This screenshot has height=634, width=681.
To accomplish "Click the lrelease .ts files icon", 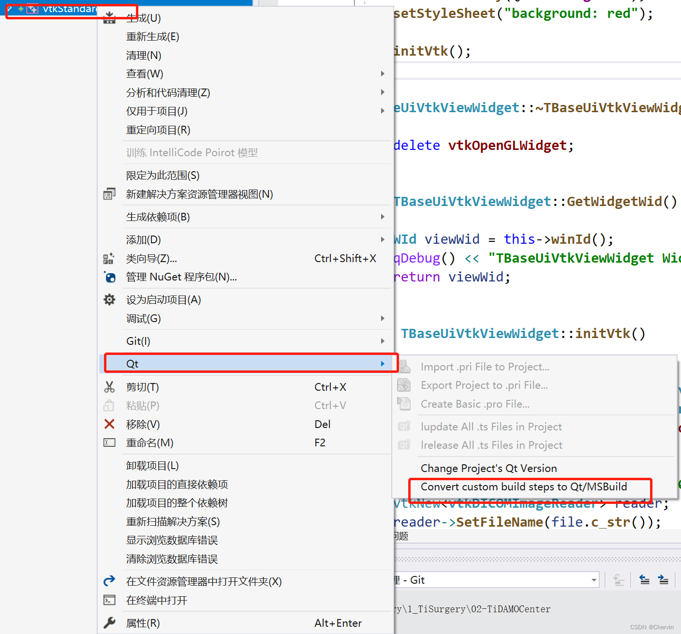I will (x=404, y=445).
